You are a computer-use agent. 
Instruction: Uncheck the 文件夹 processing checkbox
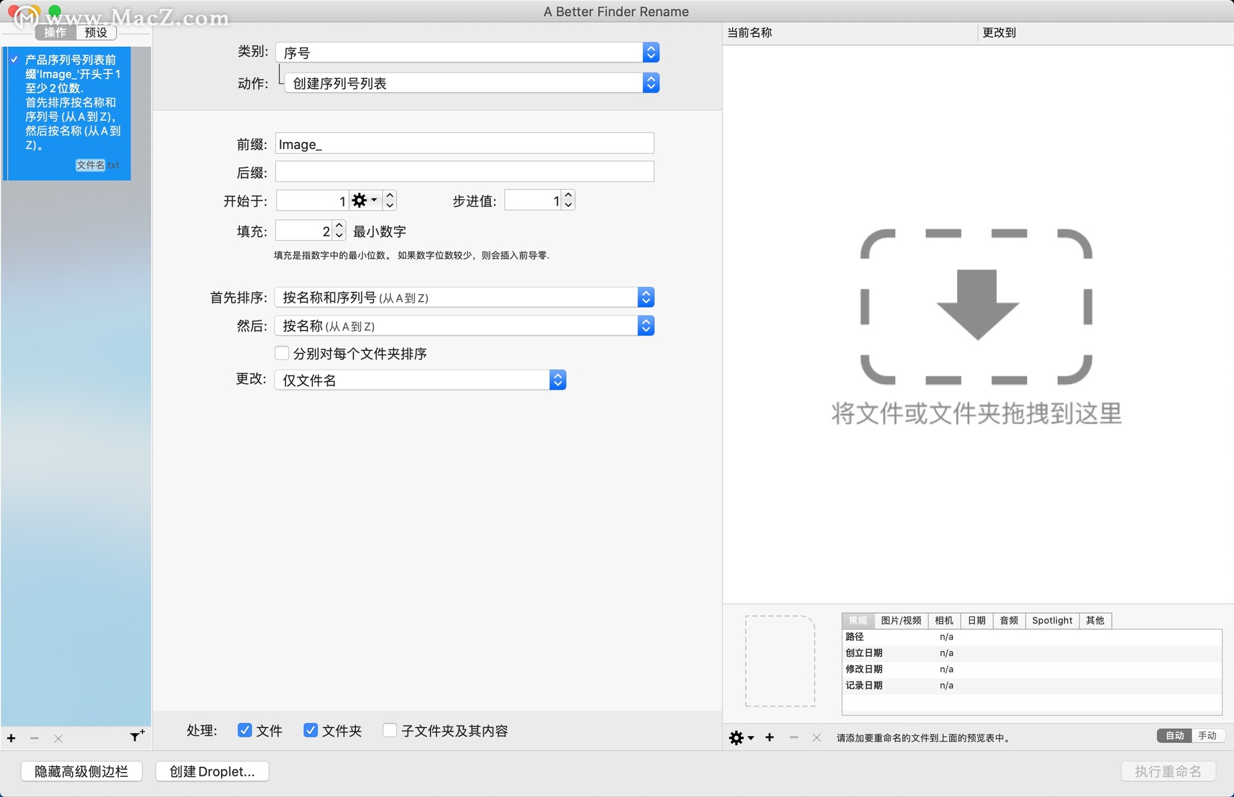[x=310, y=730]
